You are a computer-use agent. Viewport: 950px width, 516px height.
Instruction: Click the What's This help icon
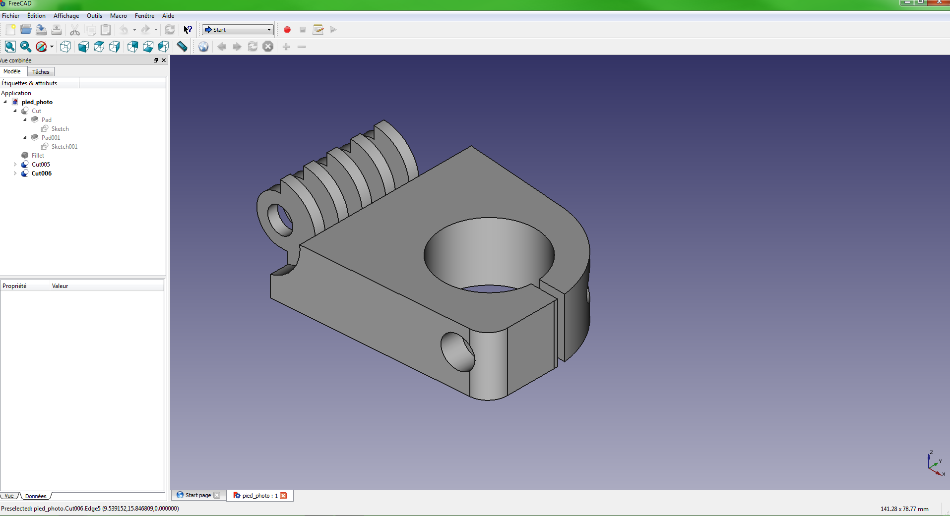tap(188, 30)
